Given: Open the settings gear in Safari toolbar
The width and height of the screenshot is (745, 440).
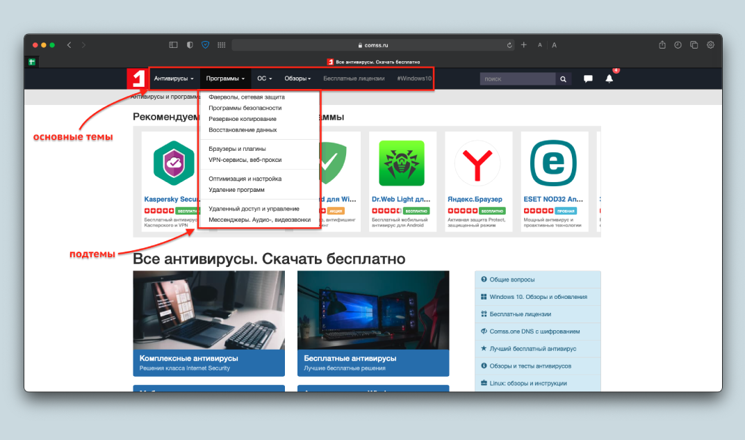Looking at the screenshot, I should 710,45.
